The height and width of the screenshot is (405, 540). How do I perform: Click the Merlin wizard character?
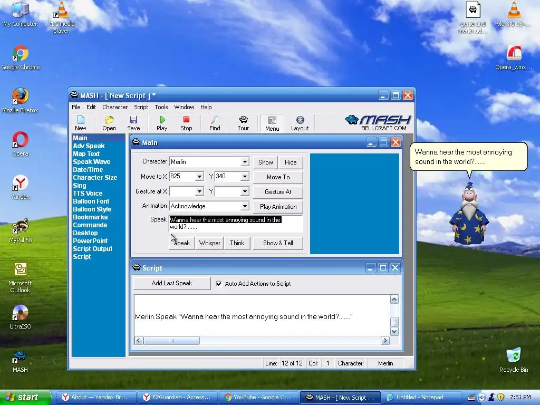[x=469, y=214]
